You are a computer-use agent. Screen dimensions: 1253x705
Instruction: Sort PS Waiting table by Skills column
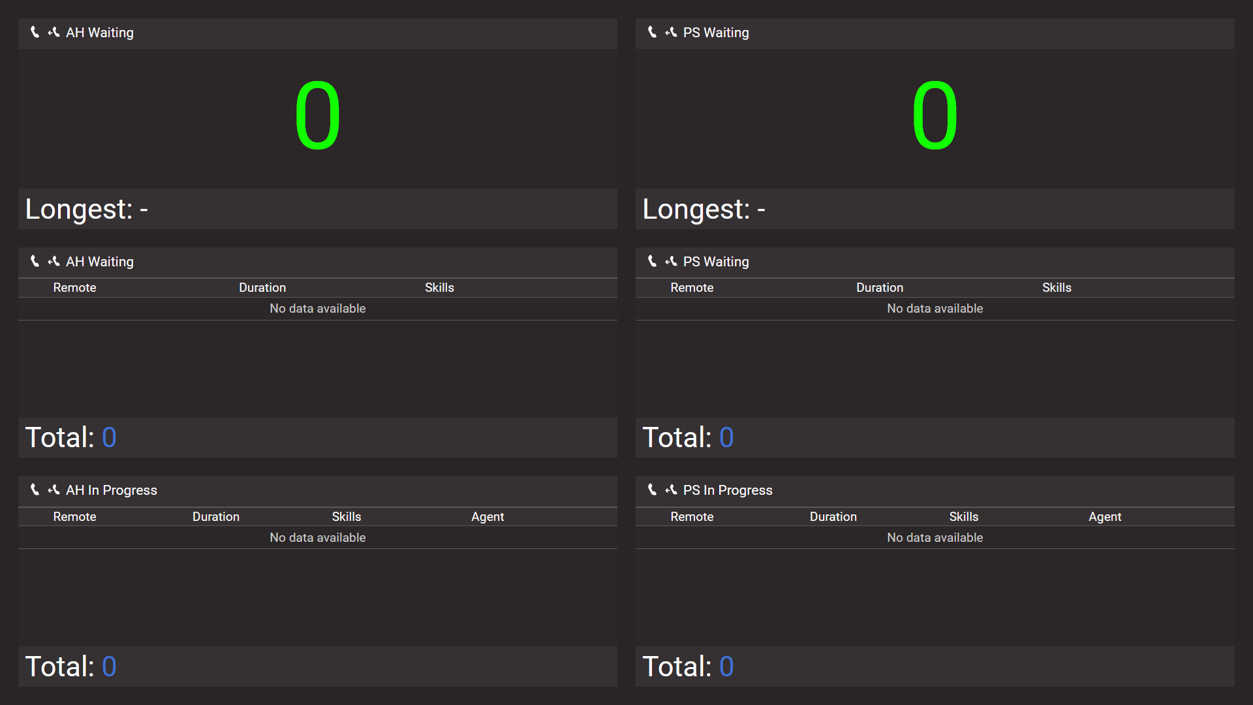(1057, 288)
